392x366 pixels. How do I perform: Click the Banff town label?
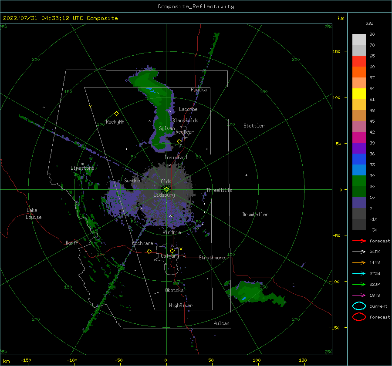pyautogui.click(x=72, y=242)
